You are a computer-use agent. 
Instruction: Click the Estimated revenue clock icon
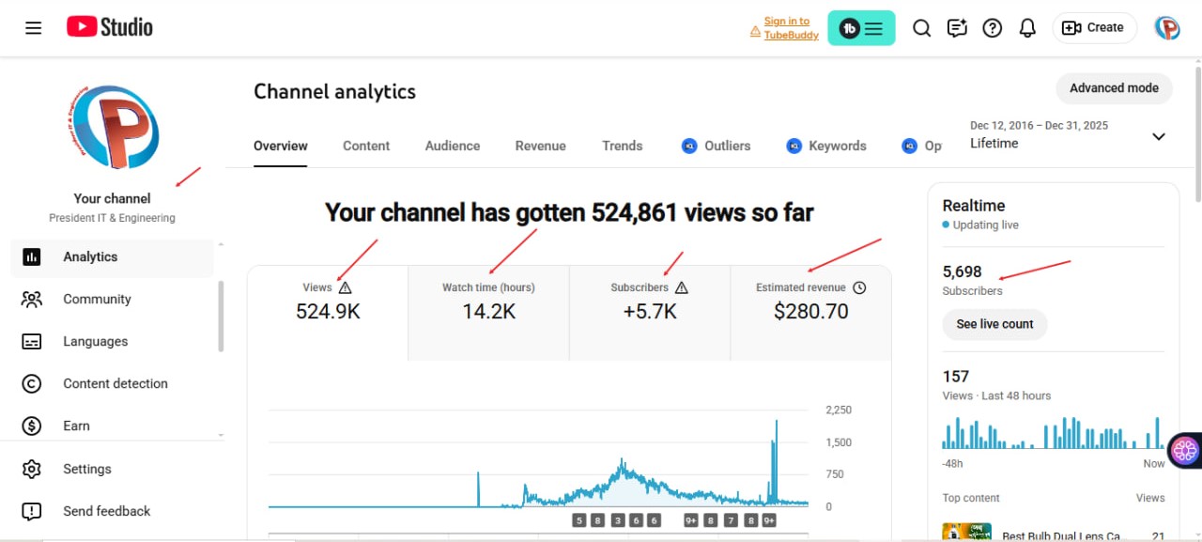click(859, 287)
